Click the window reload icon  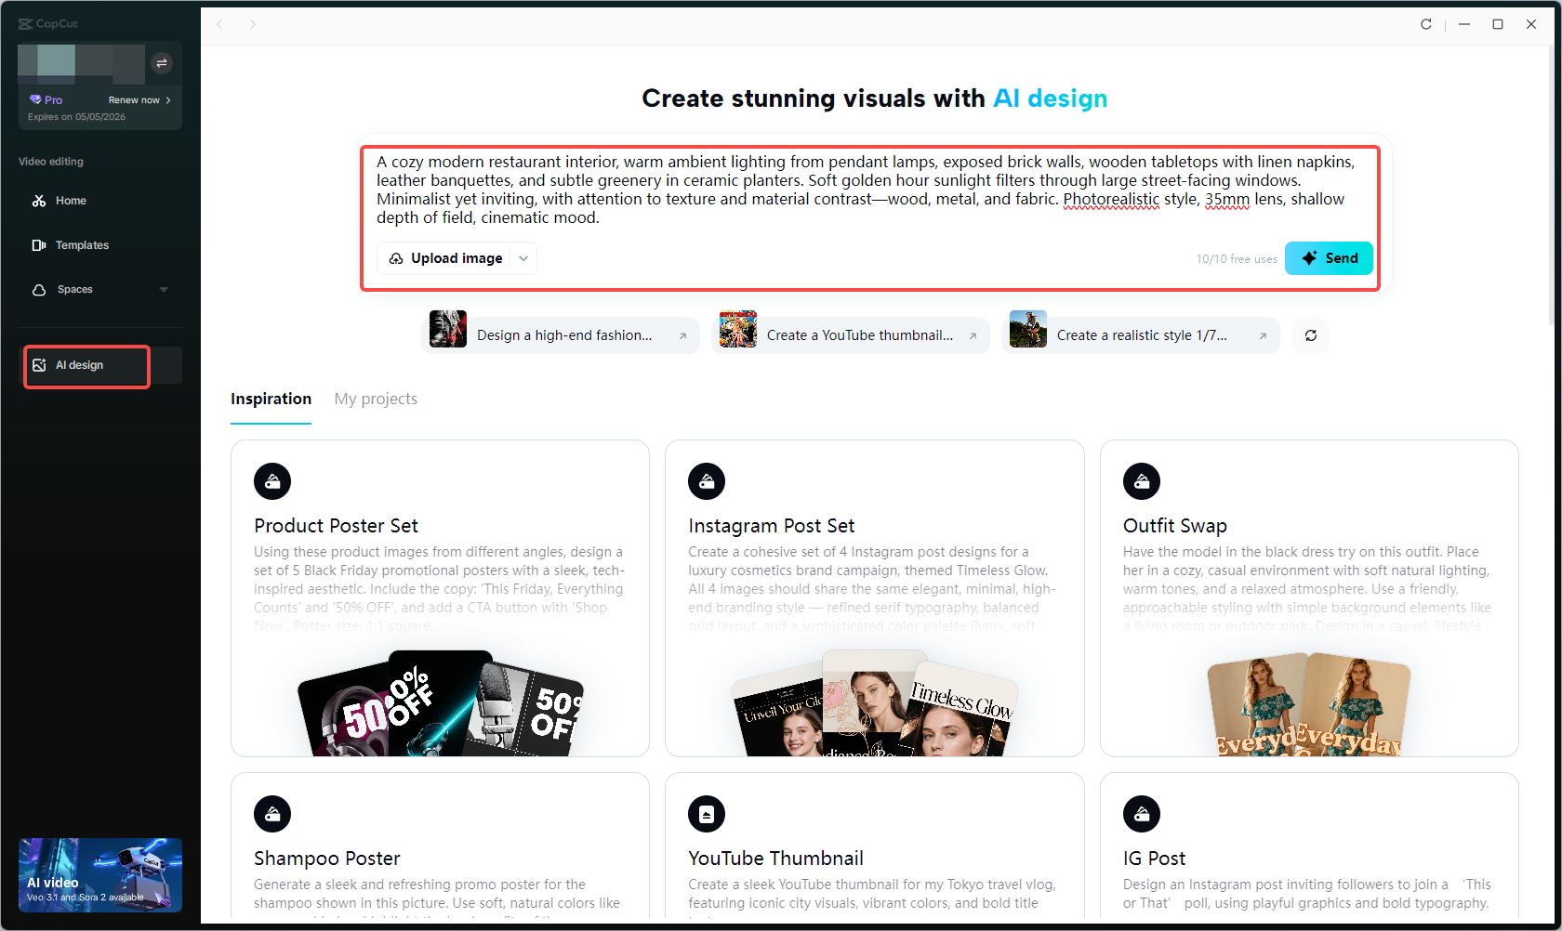(x=1426, y=24)
